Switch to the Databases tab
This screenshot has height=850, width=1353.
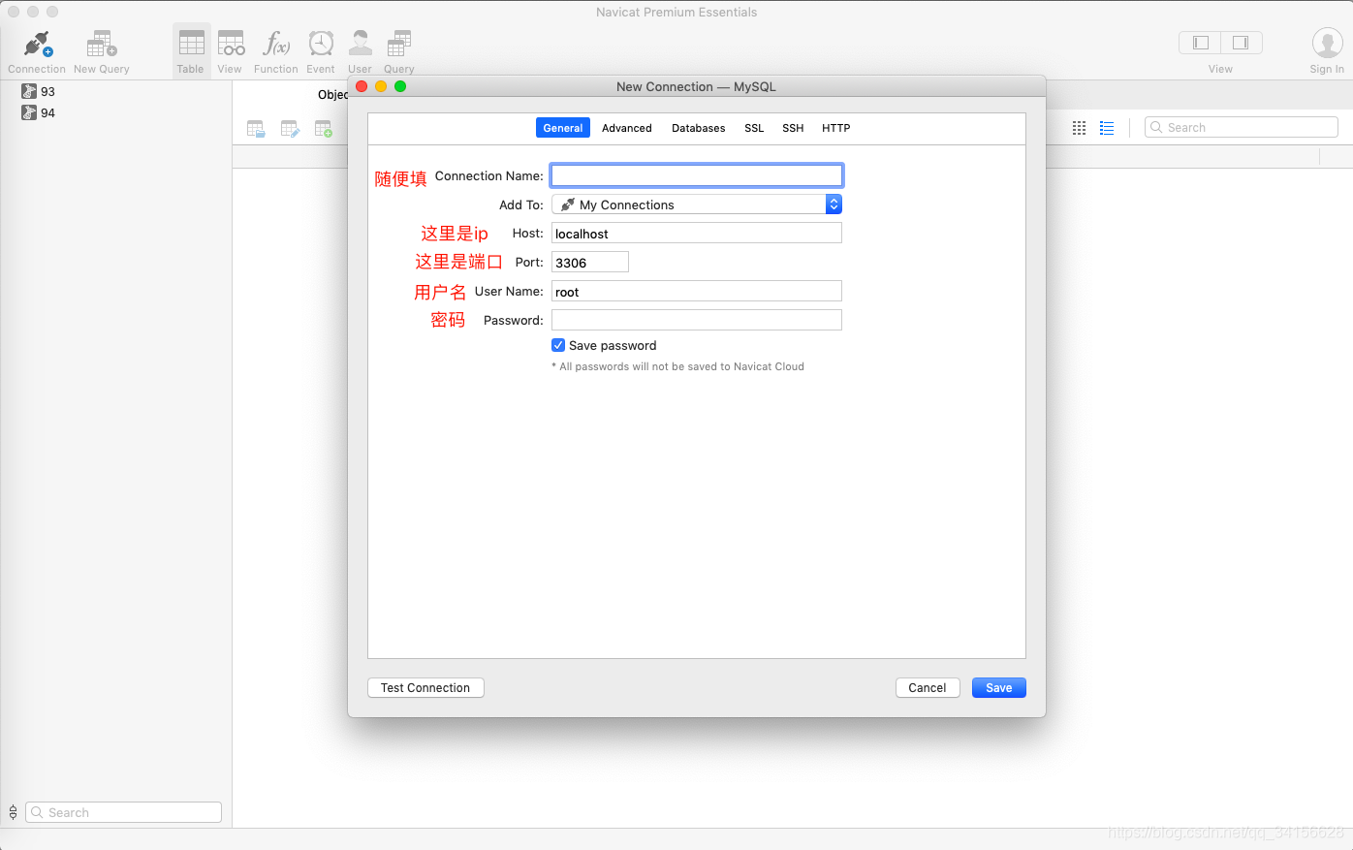[x=699, y=128]
